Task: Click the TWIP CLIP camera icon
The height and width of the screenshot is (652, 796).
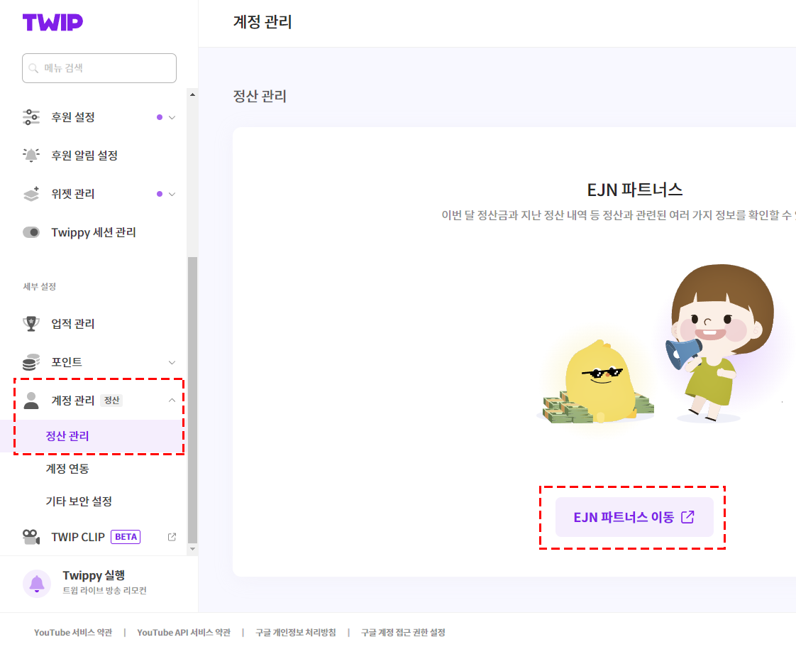Action: [x=31, y=537]
